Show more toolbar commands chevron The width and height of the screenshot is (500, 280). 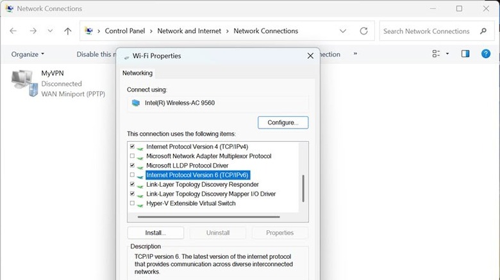click(x=355, y=54)
